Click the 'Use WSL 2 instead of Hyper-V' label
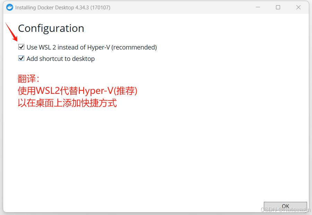 tap(92, 47)
